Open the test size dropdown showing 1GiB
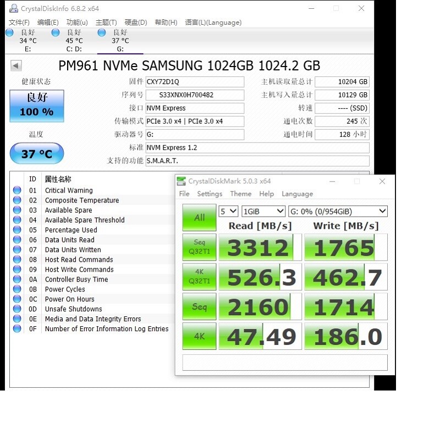 coord(263,211)
